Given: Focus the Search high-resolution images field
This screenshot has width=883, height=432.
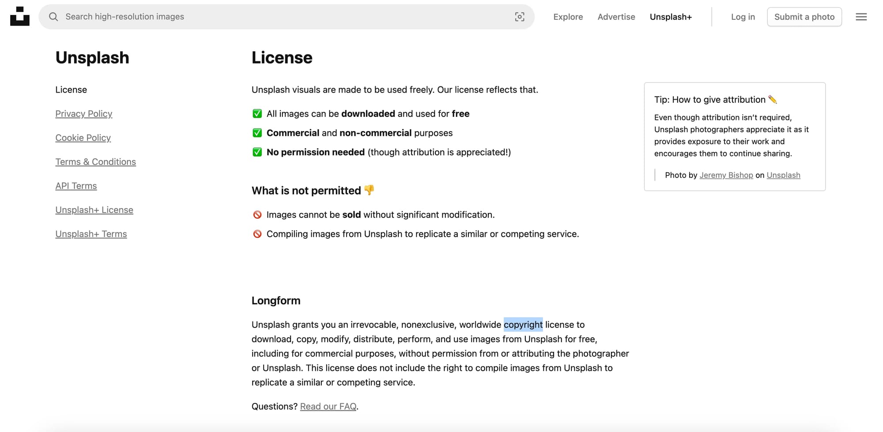Looking at the screenshot, I should tap(287, 17).
